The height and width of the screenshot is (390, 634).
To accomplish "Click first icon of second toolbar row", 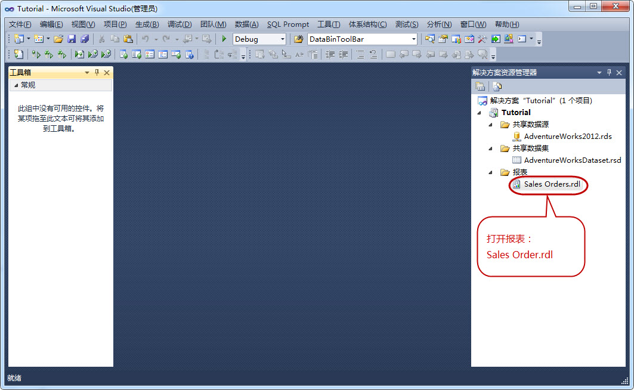I will (x=18, y=54).
